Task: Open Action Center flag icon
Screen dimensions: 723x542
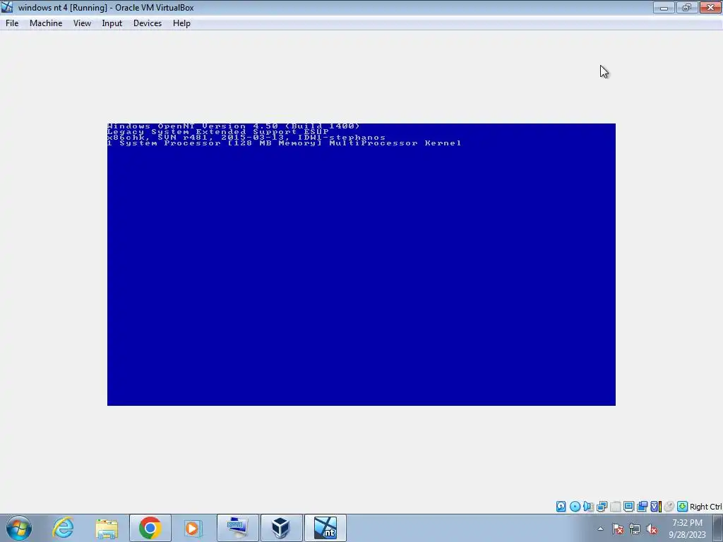Action: click(x=618, y=529)
